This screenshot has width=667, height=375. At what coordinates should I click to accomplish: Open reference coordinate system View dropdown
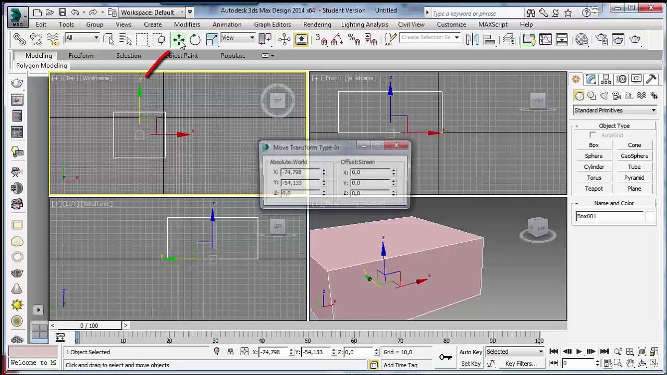point(238,37)
